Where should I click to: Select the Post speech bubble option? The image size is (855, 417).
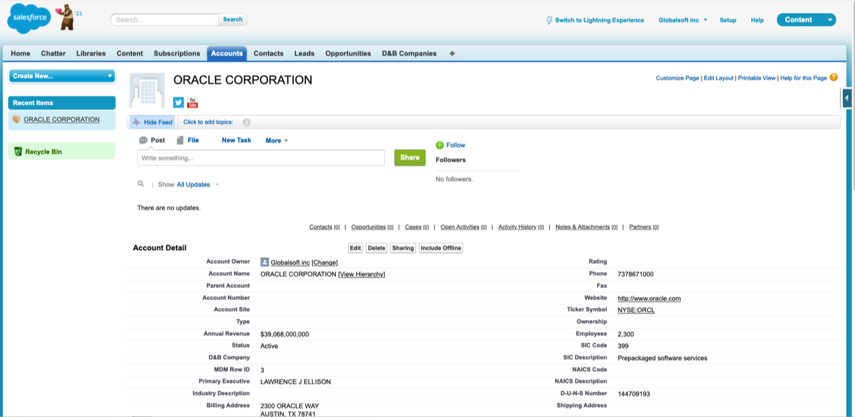152,140
